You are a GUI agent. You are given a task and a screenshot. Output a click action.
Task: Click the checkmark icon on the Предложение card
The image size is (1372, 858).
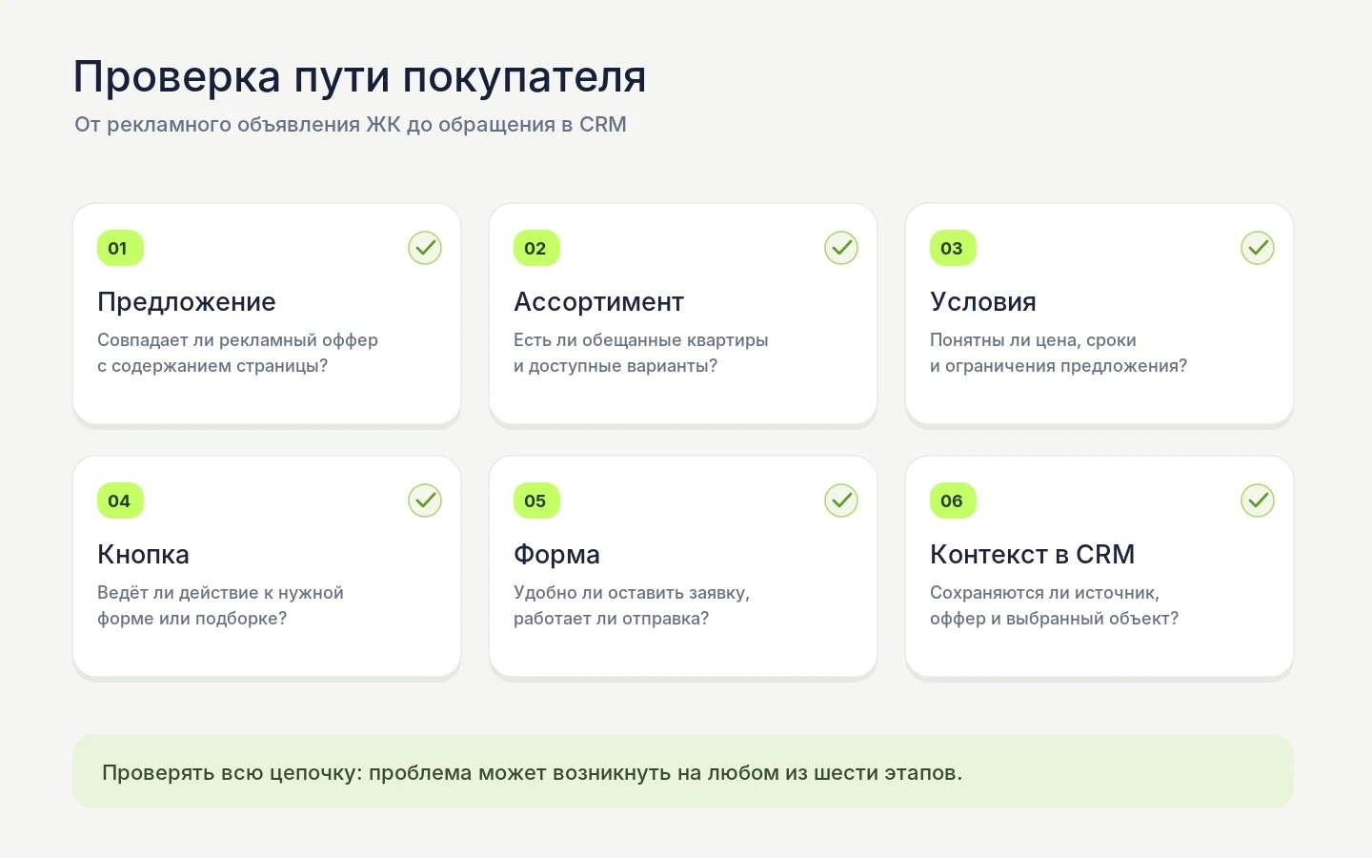425,248
